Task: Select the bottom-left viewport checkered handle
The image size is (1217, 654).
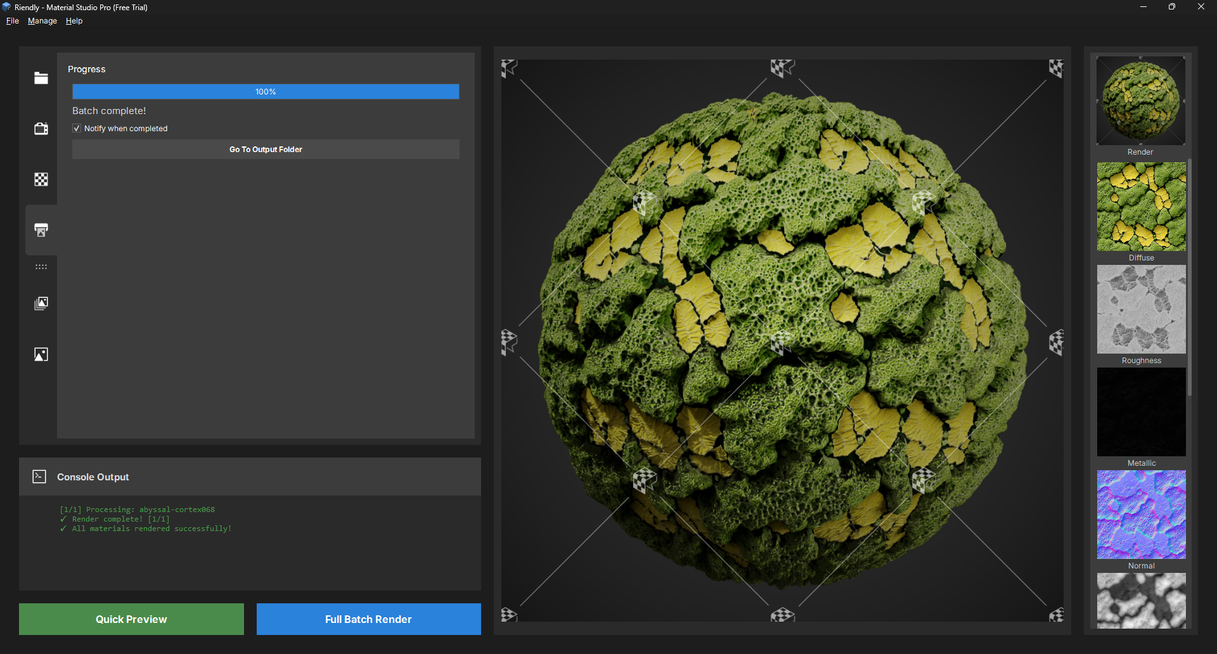Action: click(509, 614)
